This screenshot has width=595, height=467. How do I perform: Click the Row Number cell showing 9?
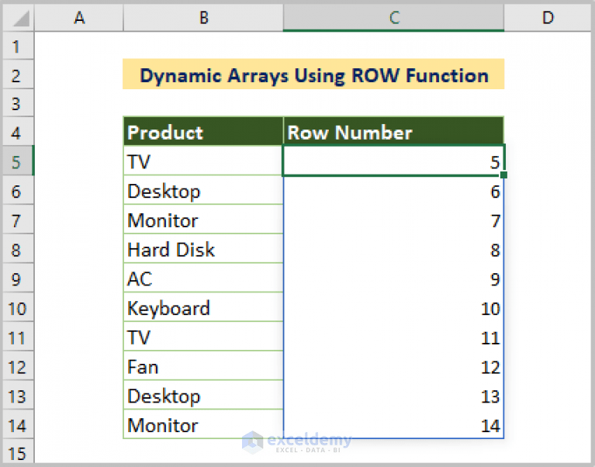393,278
